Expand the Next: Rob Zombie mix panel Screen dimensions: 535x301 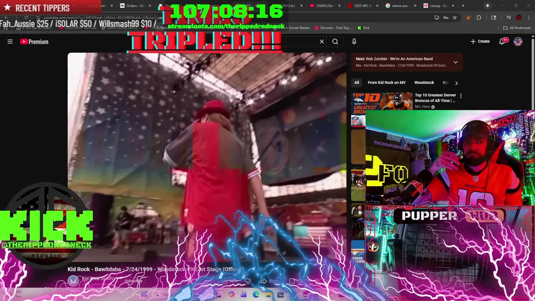[456, 62]
